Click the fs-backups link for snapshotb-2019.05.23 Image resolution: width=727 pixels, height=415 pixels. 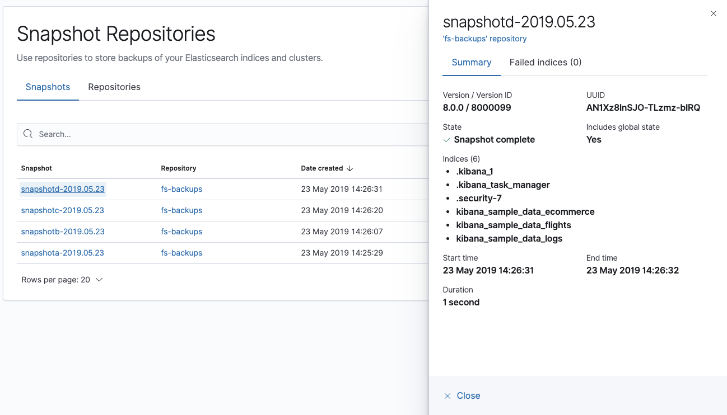[x=181, y=231]
